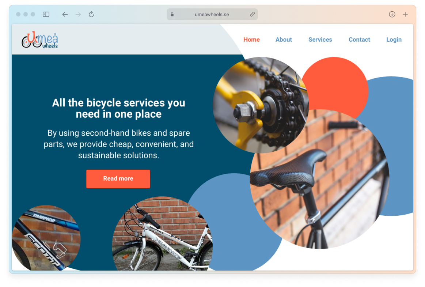The width and height of the screenshot is (425, 287).
Task: Click the Scott bike frame photo
Action: 46,238
